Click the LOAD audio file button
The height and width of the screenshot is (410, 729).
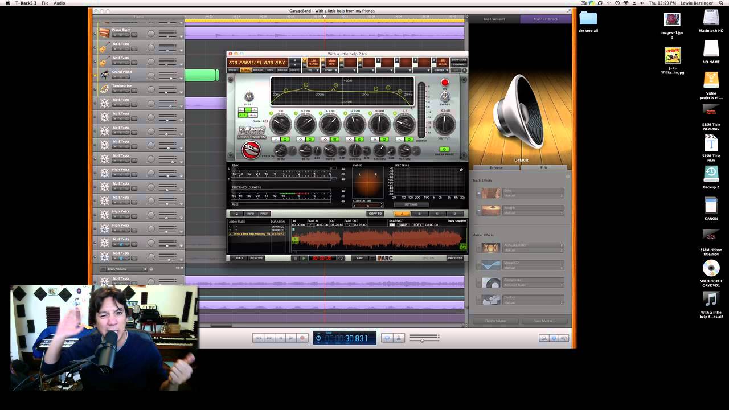(x=239, y=258)
